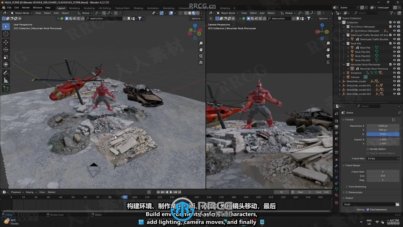Image resolution: width=403 pixels, height=227 pixels.
Task: Select the Transform tool in left toolbar
Action: point(6,64)
